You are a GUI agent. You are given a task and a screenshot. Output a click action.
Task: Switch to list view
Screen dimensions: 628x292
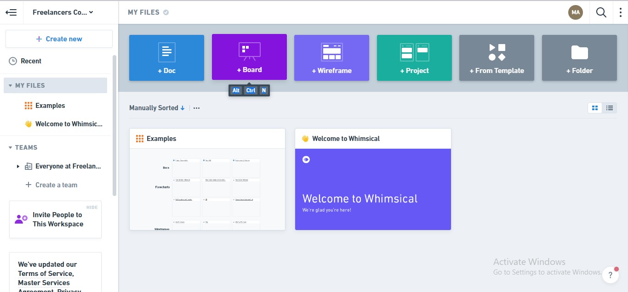pos(610,108)
